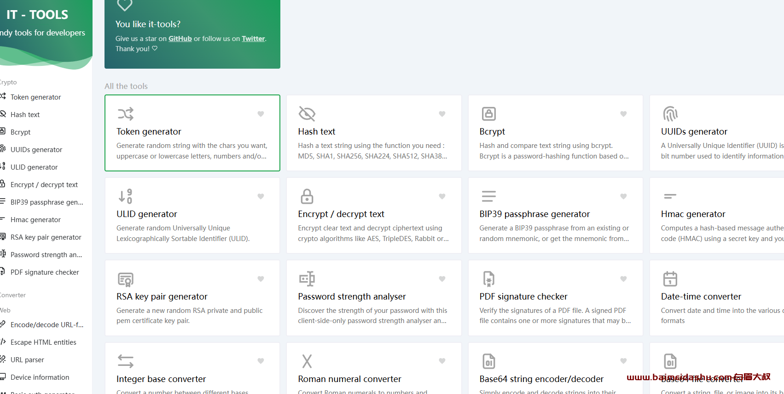Follow the Twitter link in banner
The height and width of the screenshot is (394, 784).
coord(253,39)
